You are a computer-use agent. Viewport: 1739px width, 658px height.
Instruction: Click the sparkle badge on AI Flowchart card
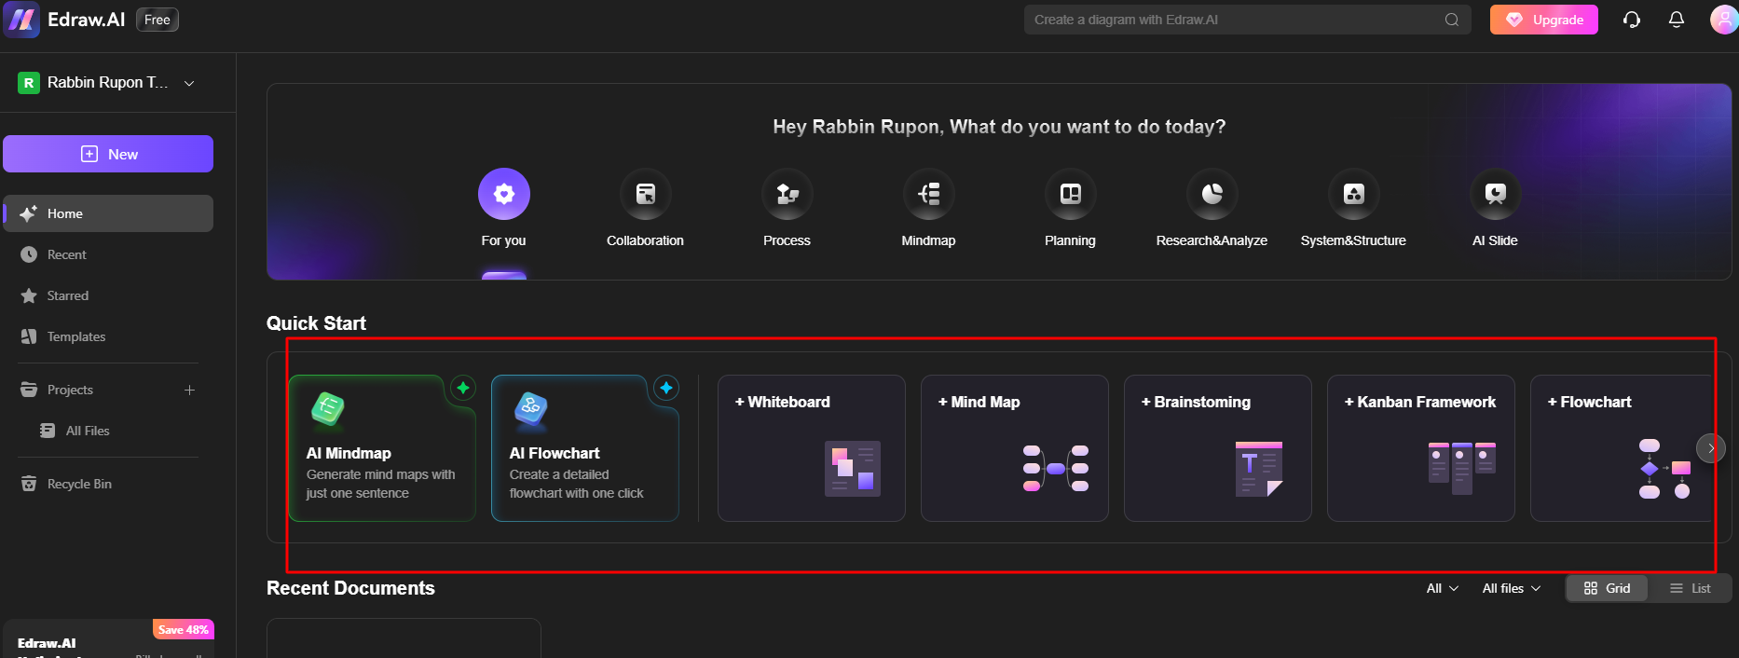[x=666, y=388]
